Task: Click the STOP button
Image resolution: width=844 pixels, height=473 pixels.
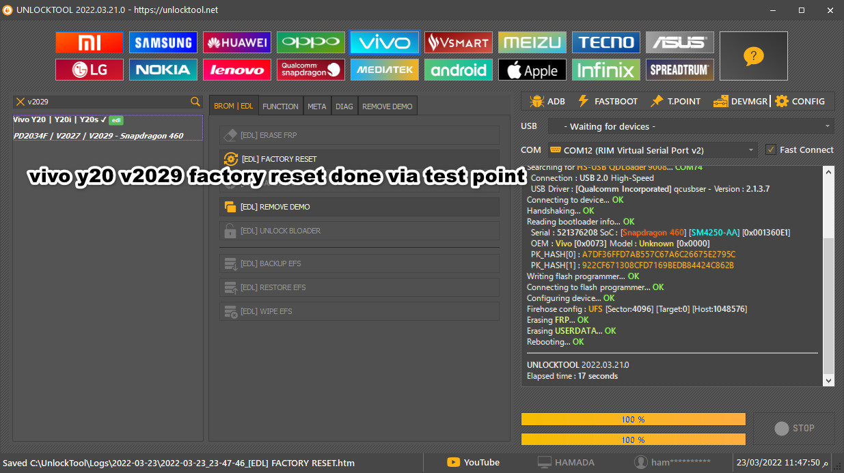Action: tap(794, 429)
